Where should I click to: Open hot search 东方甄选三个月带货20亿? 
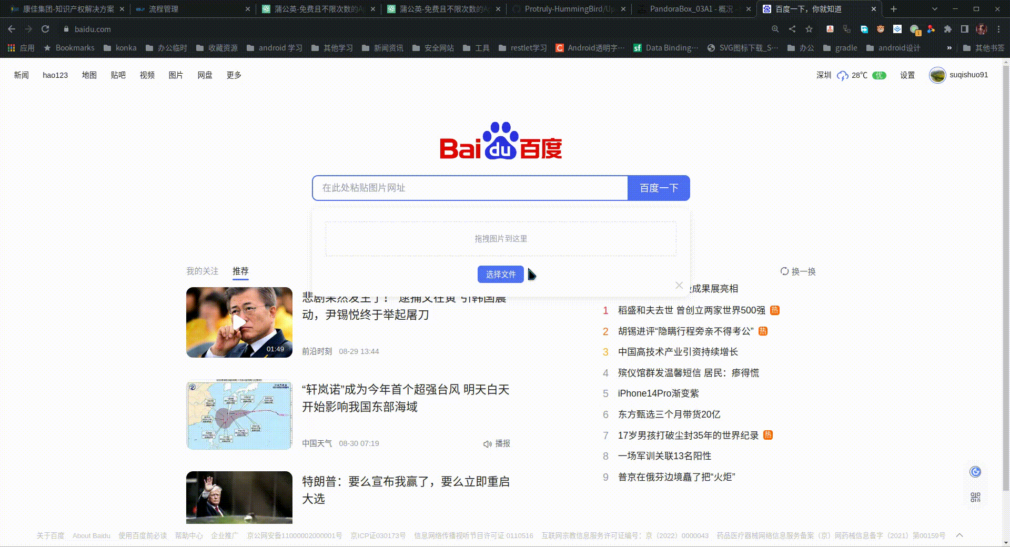click(669, 414)
